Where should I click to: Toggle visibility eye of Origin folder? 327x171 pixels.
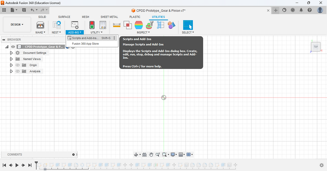(x=18, y=65)
